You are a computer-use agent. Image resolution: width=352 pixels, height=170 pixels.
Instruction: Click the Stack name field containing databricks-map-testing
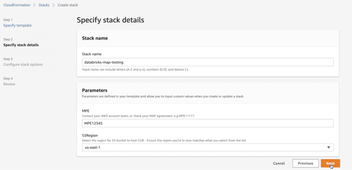pos(207,62)
